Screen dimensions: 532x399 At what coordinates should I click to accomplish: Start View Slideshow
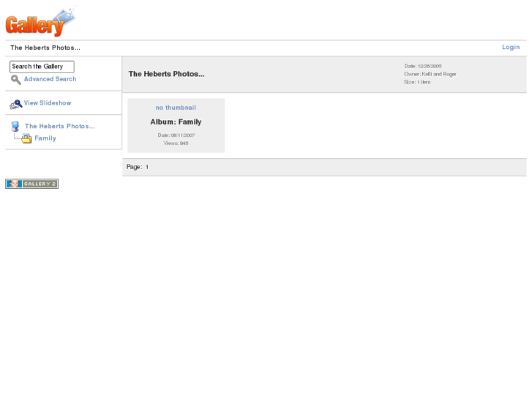coord(48,103)
